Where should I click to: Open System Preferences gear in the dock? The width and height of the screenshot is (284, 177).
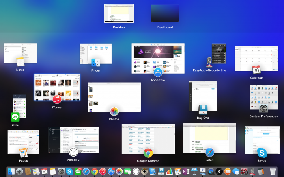click(x=61, y=171)
